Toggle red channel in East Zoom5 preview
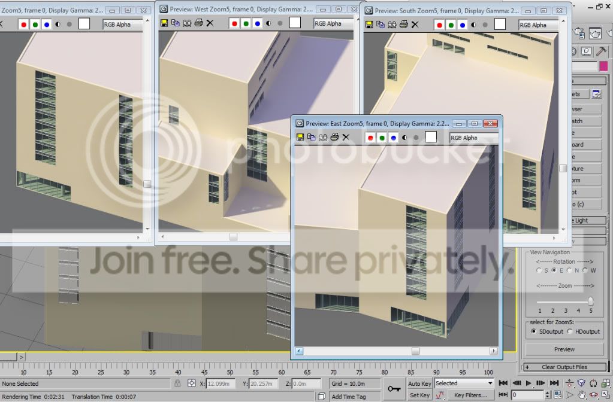Screen dimensions: 613x402 tap(370, 138)
